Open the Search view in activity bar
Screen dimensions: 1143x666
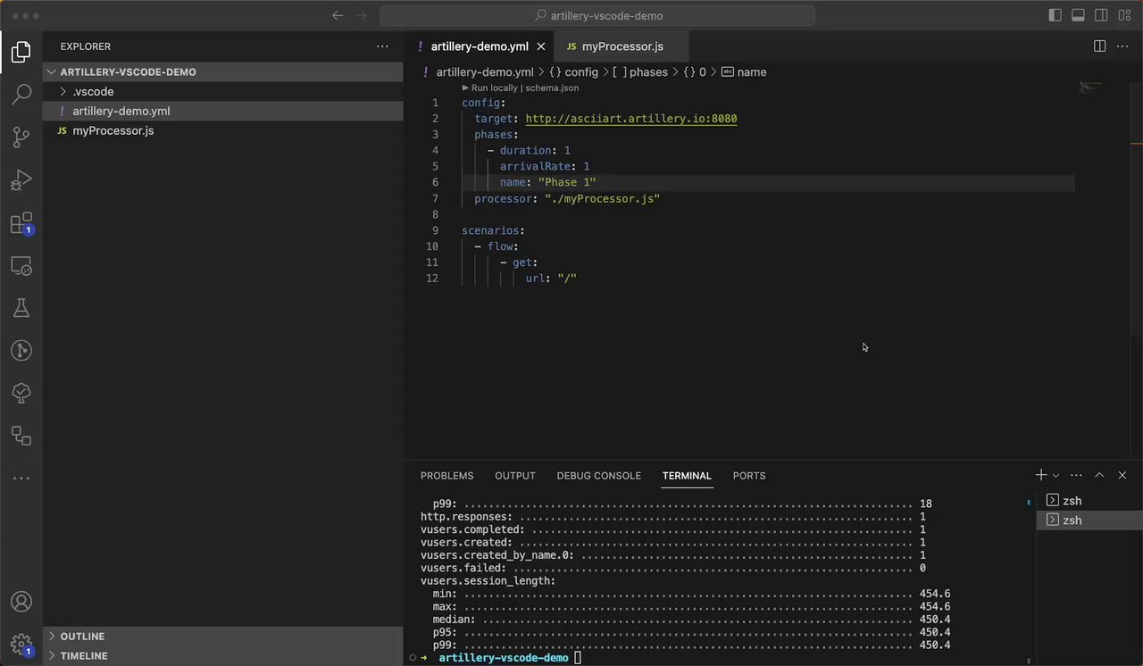[21, 95]
